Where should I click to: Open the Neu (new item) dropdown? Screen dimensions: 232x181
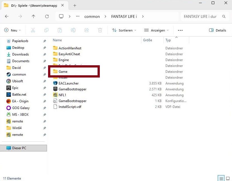point(12,30)
